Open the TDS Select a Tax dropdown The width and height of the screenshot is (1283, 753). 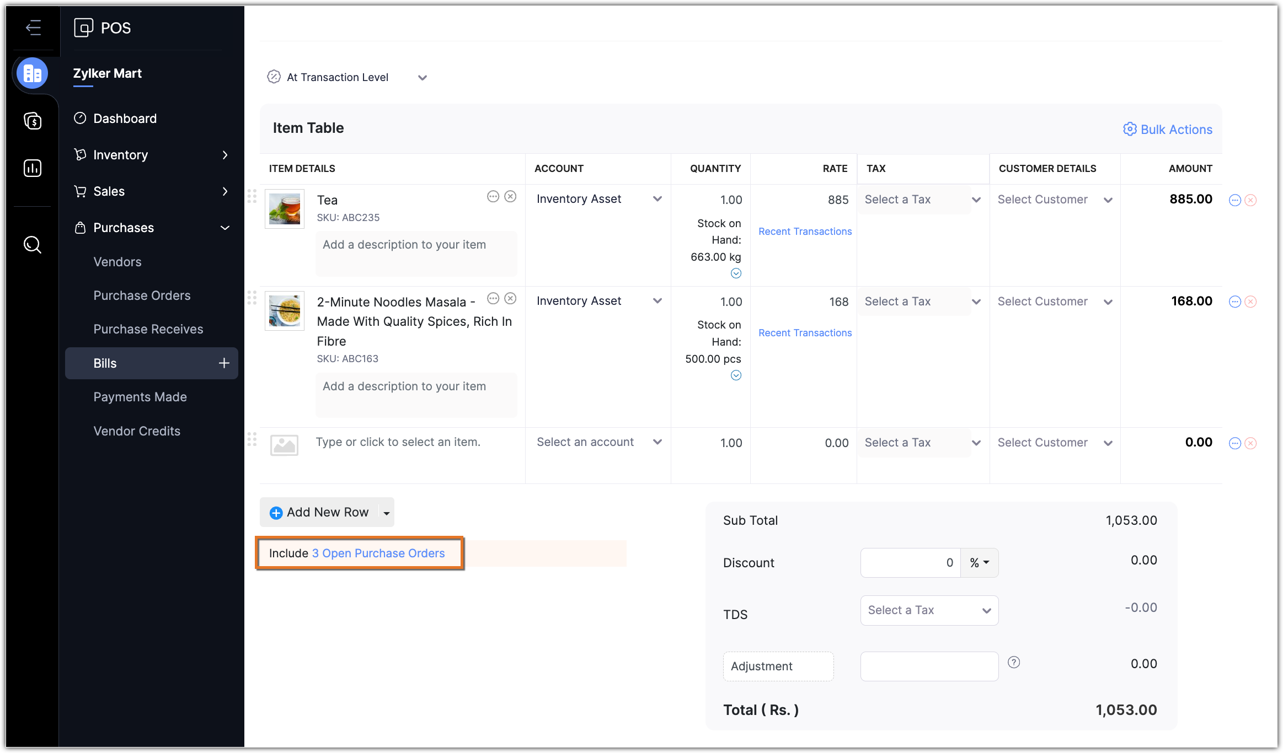(x=929, y=610)
